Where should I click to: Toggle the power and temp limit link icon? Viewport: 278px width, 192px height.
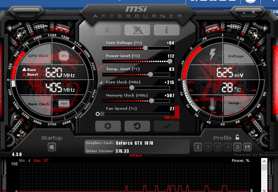point(100,68)
